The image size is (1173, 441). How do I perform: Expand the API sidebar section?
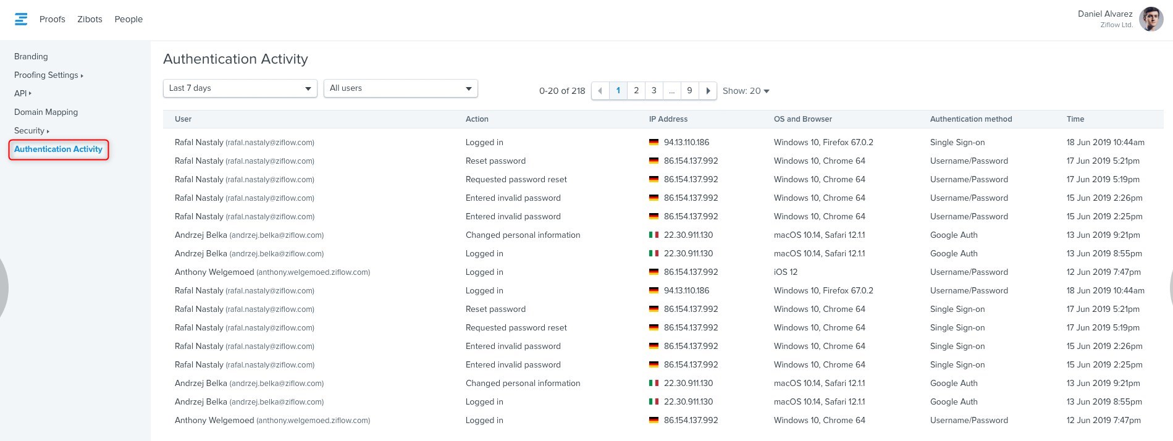tap(22, 93)
